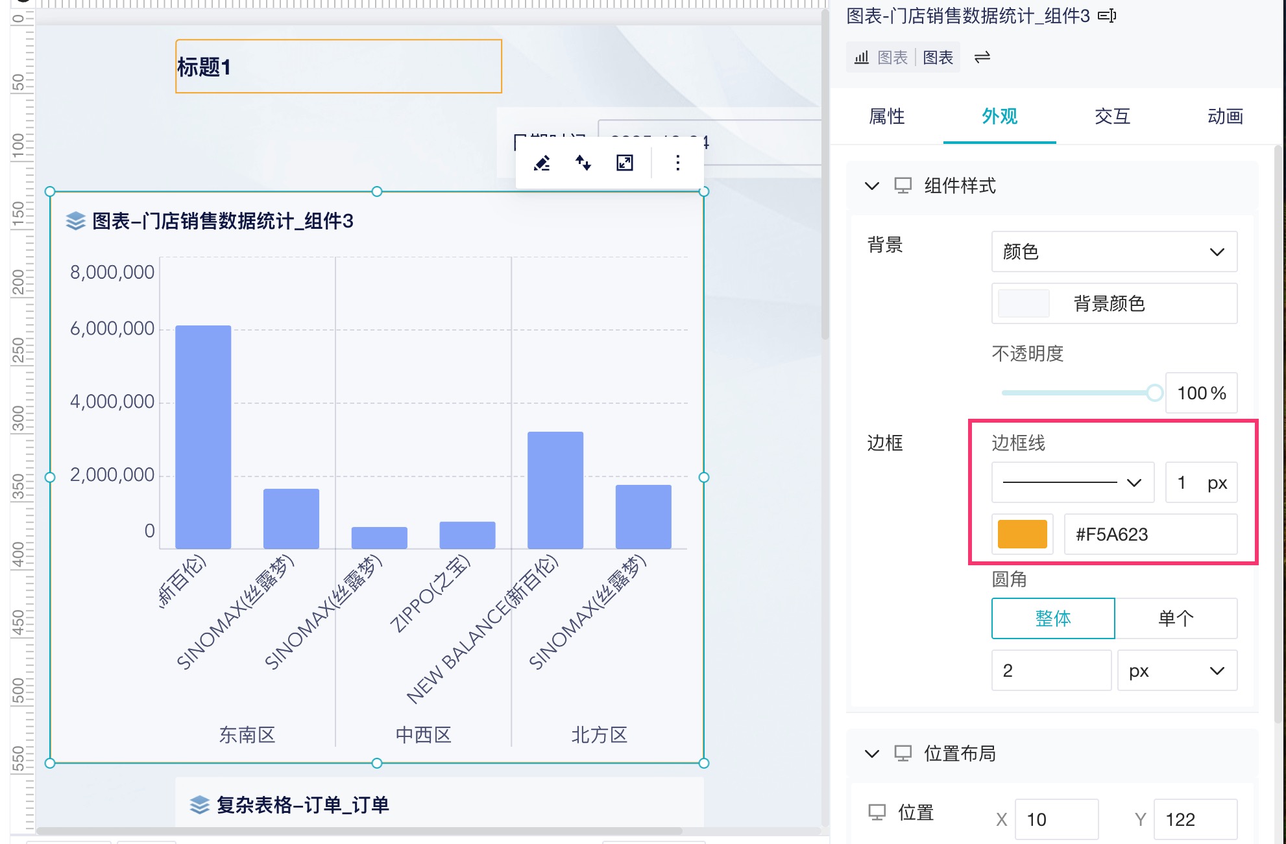Image resolution: width=1286 pixels, height=844 pixels.
Task: Click the orange border color swatch
Action: pos(1022,534)
